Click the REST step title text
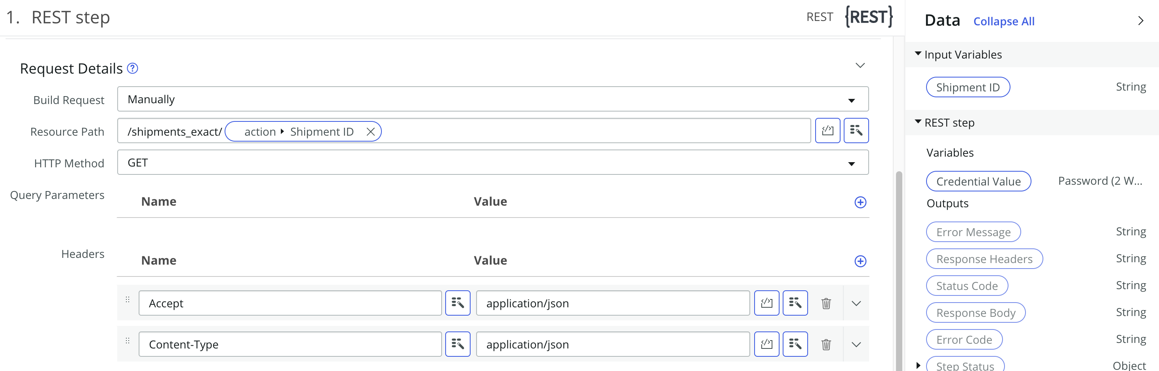Viewport: 1159px width, 371px height. (70, 17)
